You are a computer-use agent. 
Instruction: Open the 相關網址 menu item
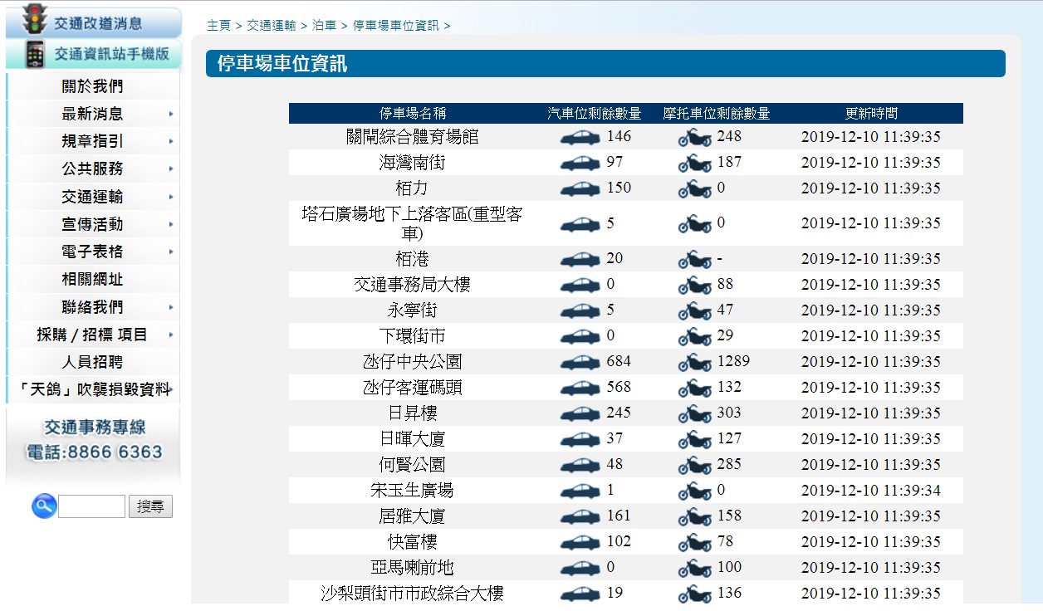[92, 280]
